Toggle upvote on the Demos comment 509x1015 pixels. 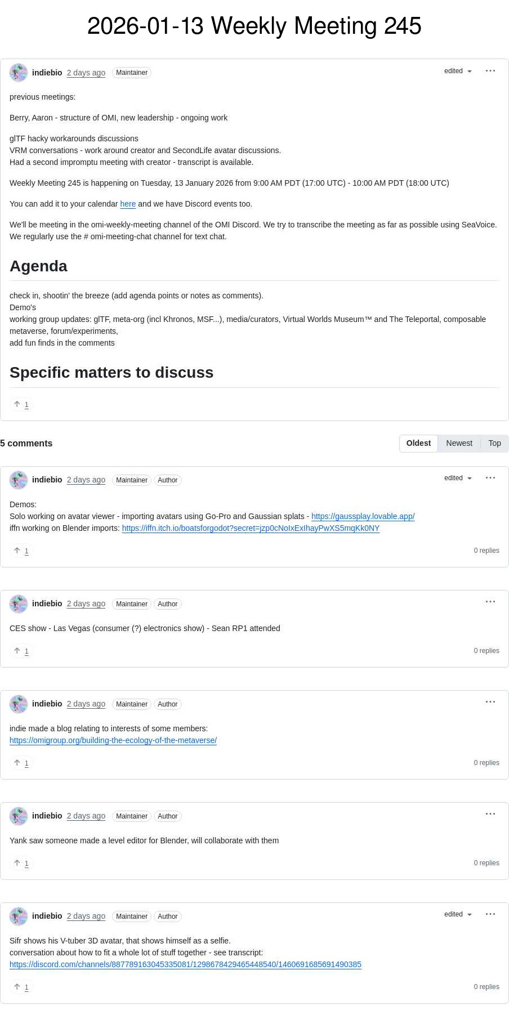click(21, 551)
